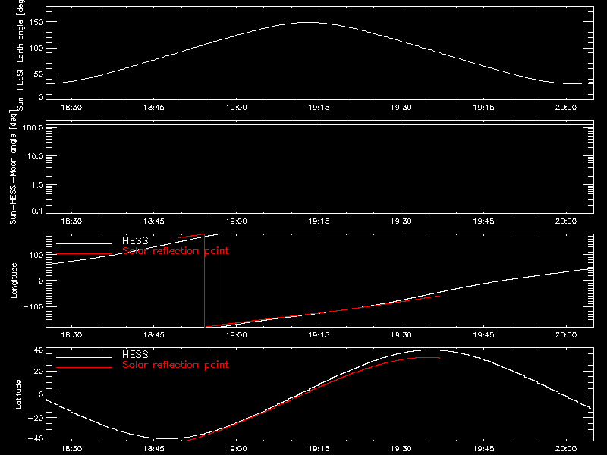Click the Sun-HESSI-Moon angle axis title
The width and height of the screenshot is (607, 455).
click(13, 167)
